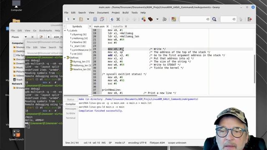Select _start [16] label in symbols
The height and width of the screenshot is (150, 267).
coord(79,46)
